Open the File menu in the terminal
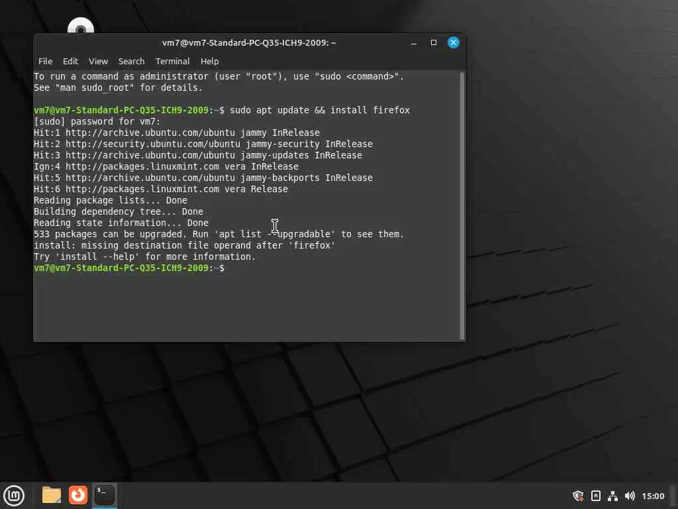Viewport: 678px width, 509px height. [46, 62]
